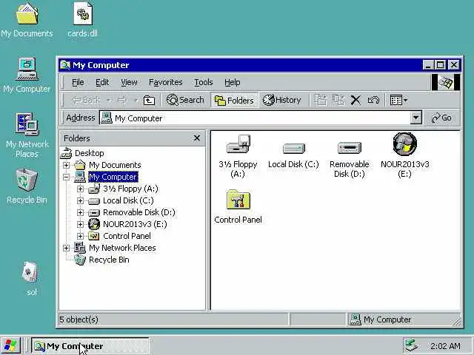Open the Favorites menu

pyautogui.click(x=166, y=82)
